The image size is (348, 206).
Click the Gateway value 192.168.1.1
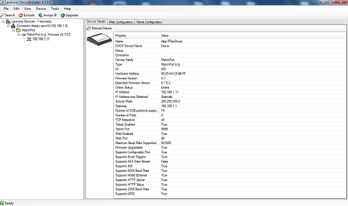point(169,106)
